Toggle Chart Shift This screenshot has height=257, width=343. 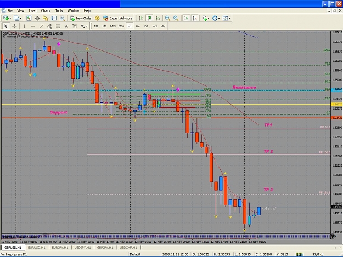pos(194,18)
